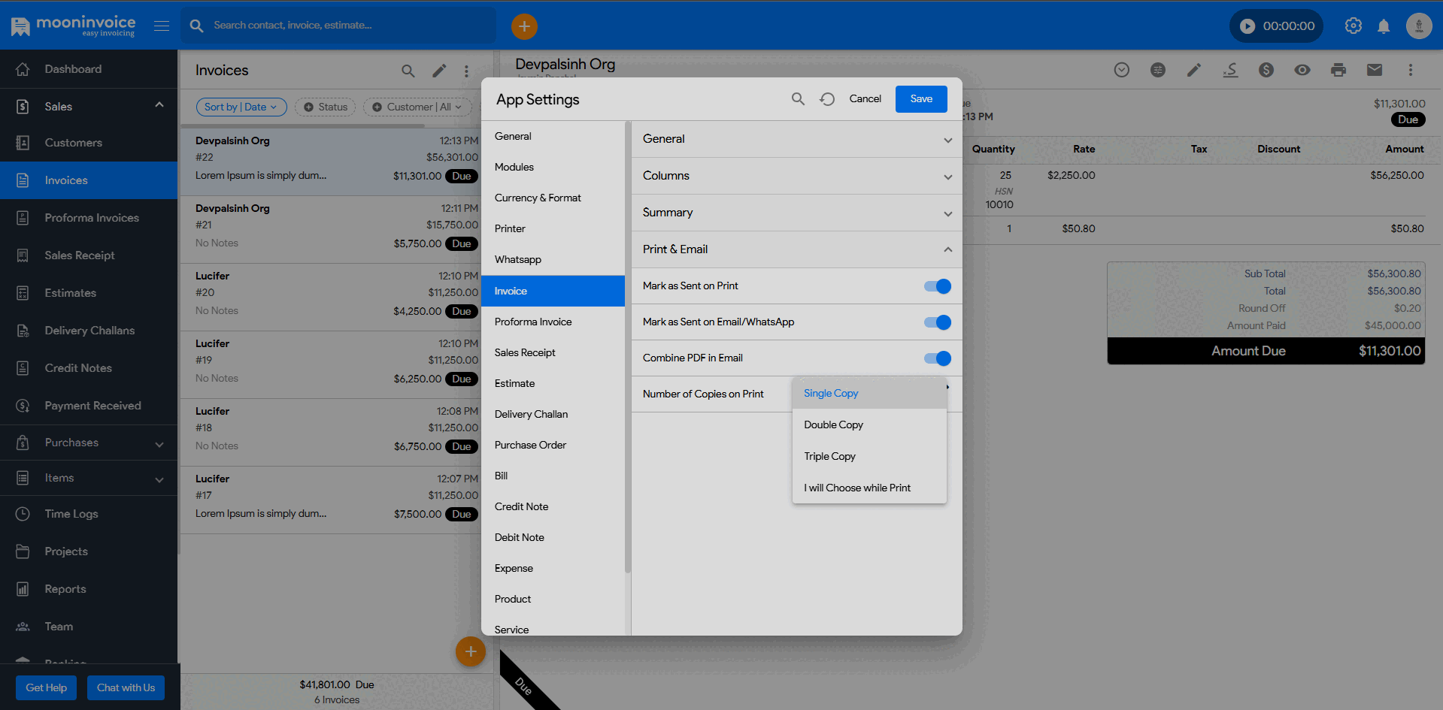Click the search icon in App Settings
The height and width of the screenshot is (710, 1443).
798,99
